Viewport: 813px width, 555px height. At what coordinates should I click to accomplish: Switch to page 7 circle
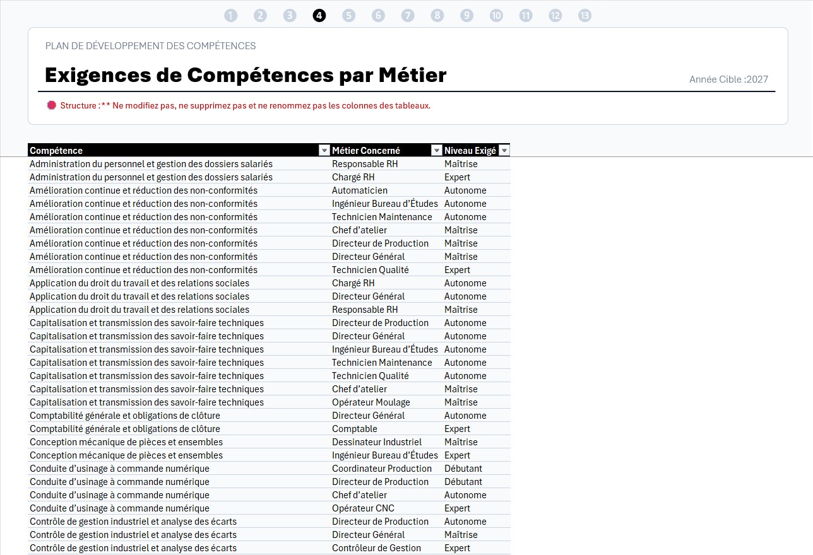[408, 16]
